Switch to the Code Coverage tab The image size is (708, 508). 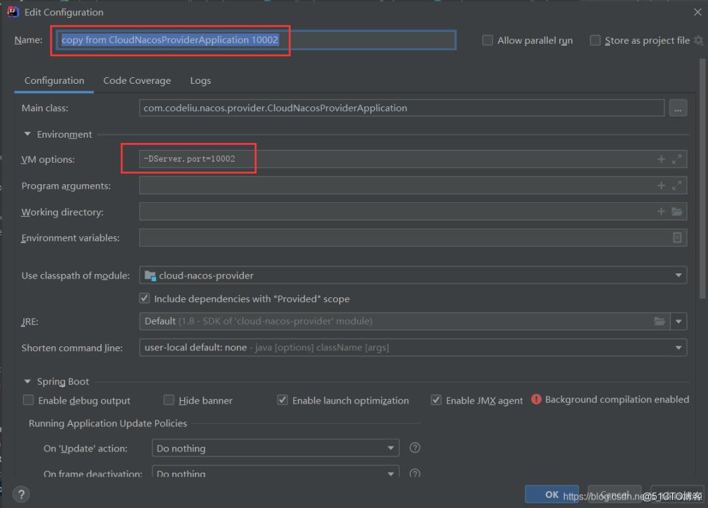pyautogui.click(x=137, y=80)
